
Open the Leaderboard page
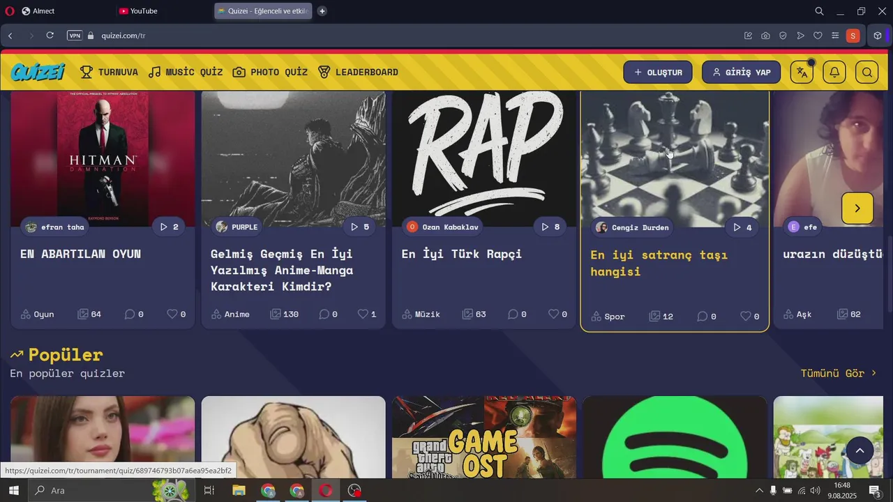click(358, 72)
